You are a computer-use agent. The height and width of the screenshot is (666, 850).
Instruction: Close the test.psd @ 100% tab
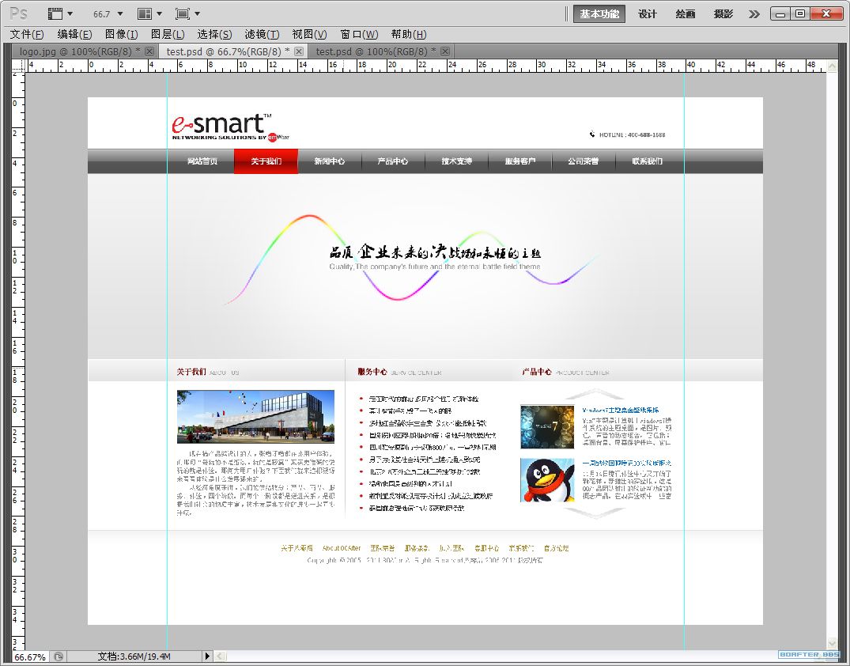445,51
